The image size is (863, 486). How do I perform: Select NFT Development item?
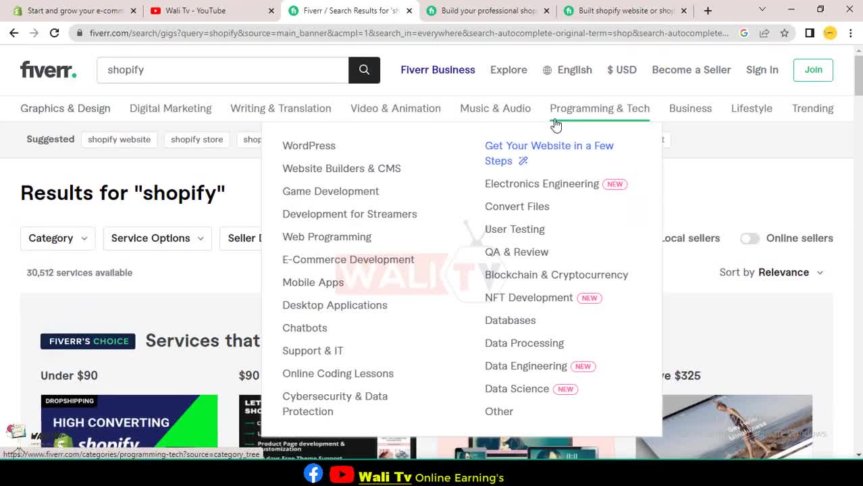[529, 298]
